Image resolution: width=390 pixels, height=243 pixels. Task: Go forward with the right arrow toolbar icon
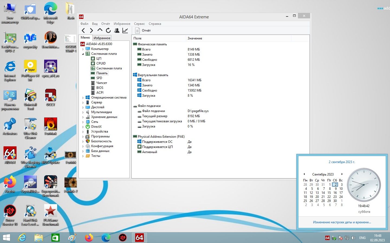click(92, 31)
